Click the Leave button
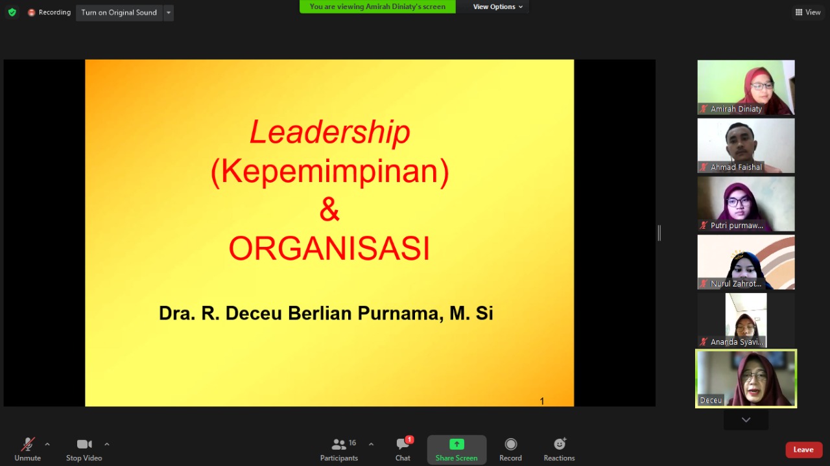The height and width of the screenshot is (466, 830). coord(803,449)
